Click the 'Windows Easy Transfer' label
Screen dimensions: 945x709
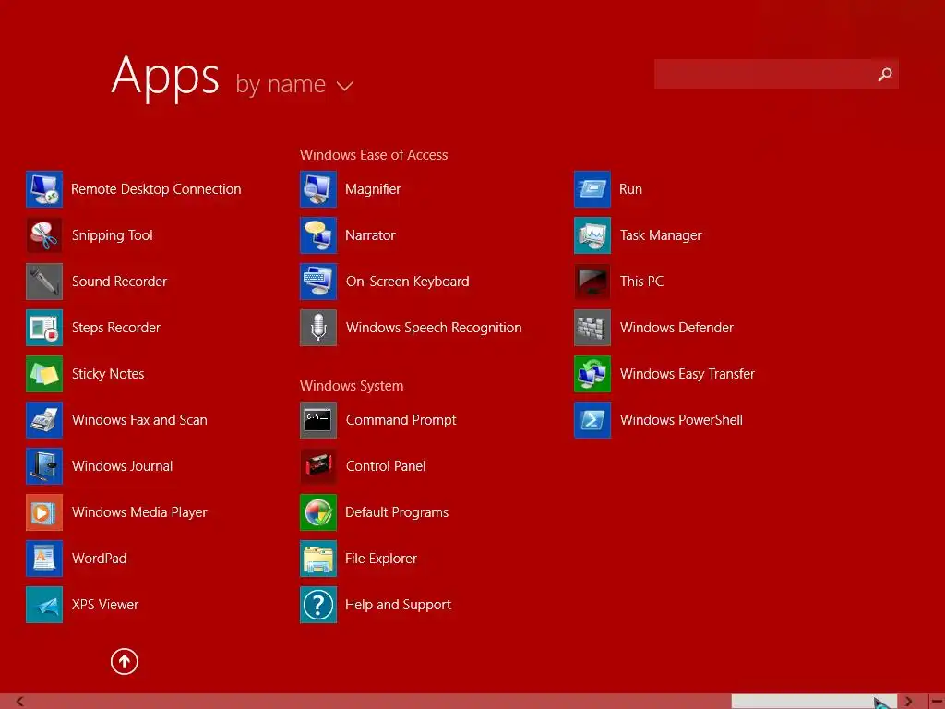coord(687,374)
